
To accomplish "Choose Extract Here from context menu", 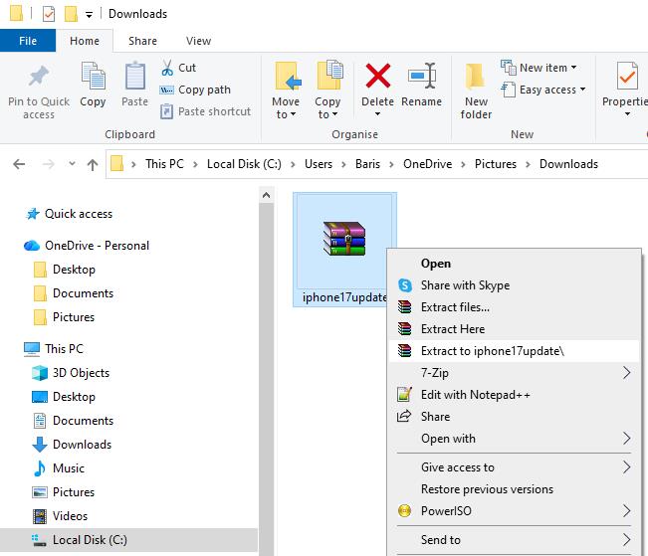I will [452, 329].
